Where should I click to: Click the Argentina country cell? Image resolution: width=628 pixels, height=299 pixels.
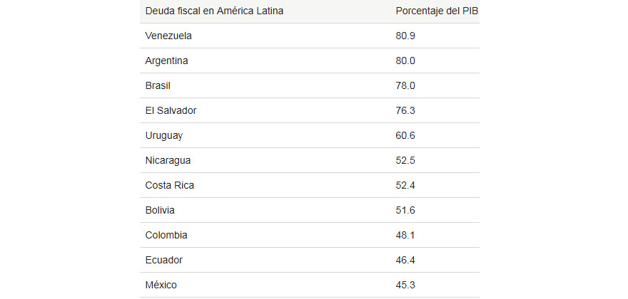[166, 61]
